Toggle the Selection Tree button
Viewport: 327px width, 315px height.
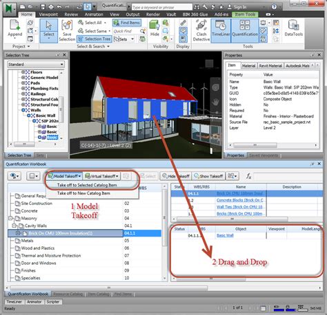point(95,39)
